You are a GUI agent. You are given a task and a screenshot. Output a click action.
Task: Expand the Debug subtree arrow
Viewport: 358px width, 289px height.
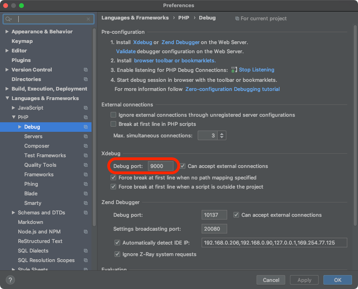(x=20, y=127)
